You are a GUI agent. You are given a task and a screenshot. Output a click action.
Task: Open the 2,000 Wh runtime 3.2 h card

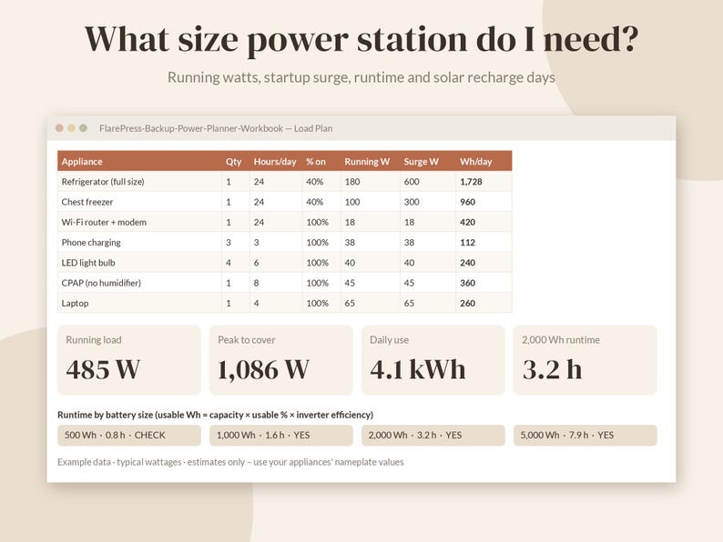pyautogui.click(x=586, y=360)
